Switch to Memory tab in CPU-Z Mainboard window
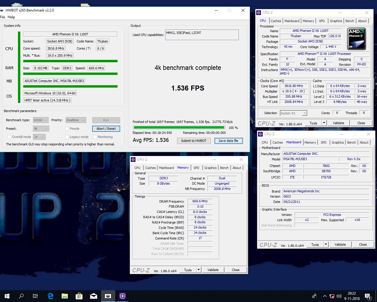 pos(310,142)
